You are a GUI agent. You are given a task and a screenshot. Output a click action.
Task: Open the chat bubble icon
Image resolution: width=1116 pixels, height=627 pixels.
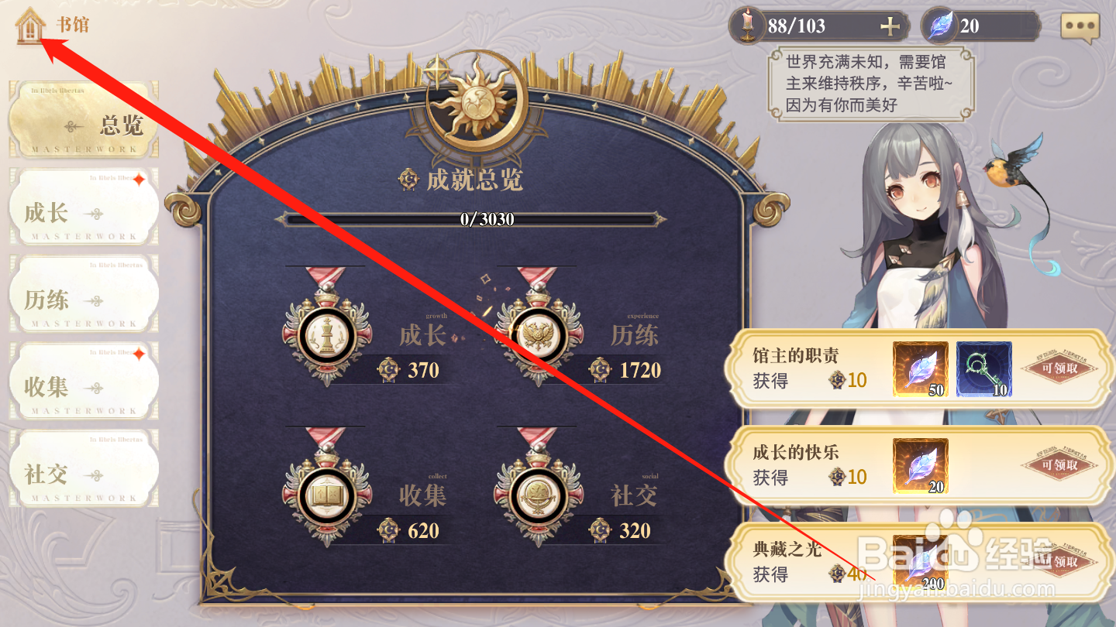(1080, 27)
